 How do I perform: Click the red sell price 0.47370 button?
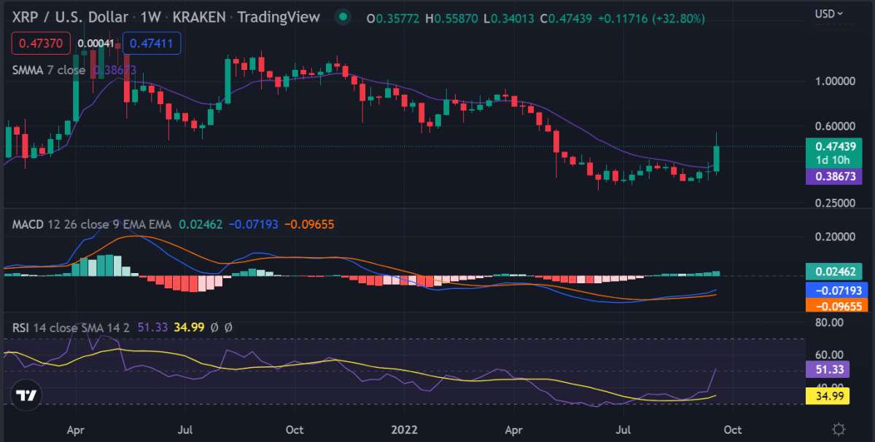(41, 44)
